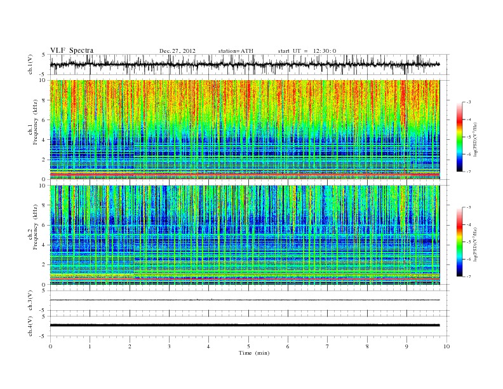
Task: Click the 1 tick label on Time axis
Action: pos(90,346)
